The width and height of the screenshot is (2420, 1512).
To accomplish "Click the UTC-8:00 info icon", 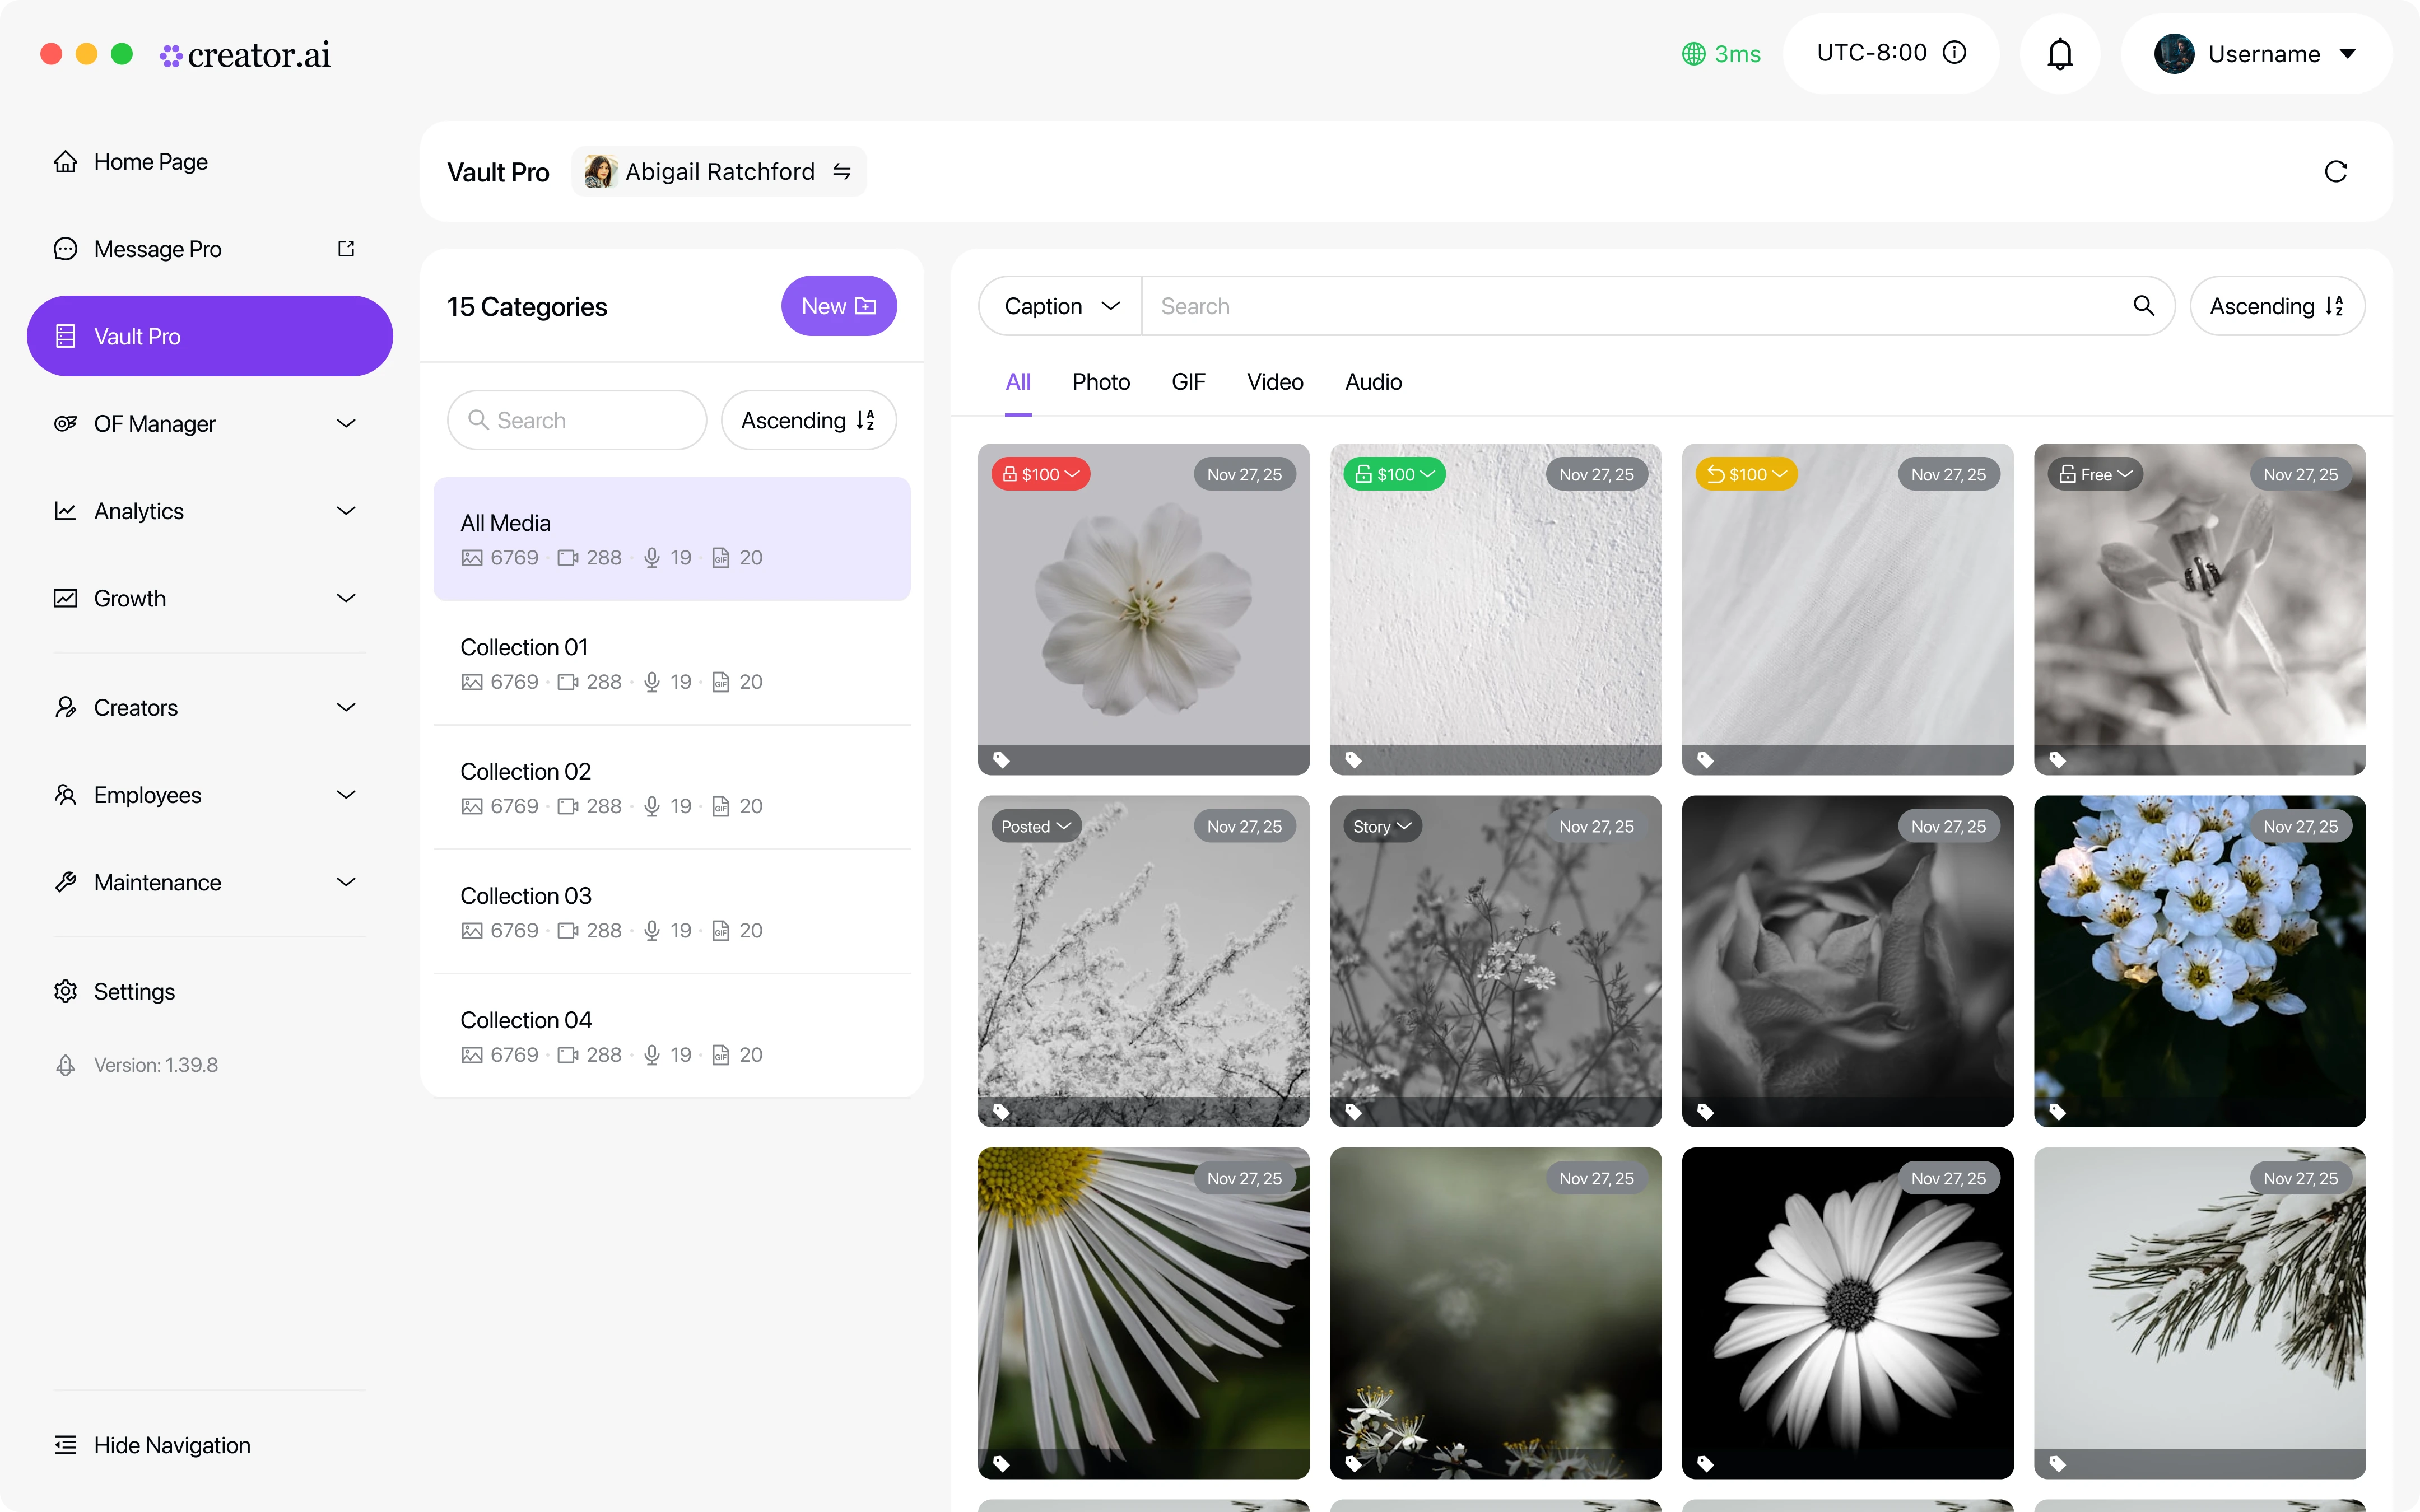I will pyautogui.click(x=1954, y=53).
